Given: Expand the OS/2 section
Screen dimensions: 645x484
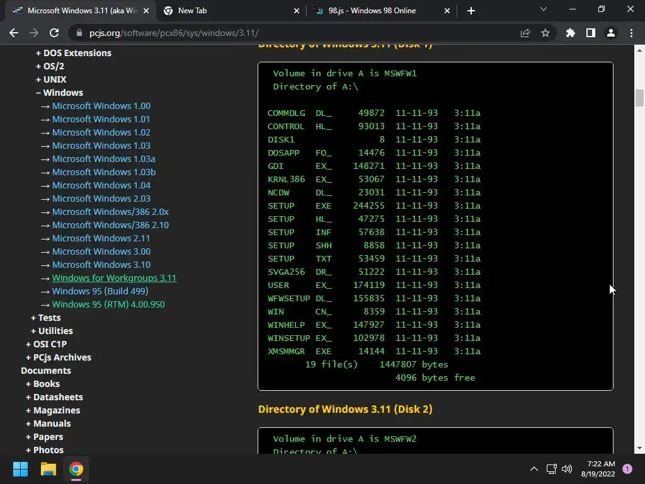Looking at the screenshot, I should click(x=50, y=66).
